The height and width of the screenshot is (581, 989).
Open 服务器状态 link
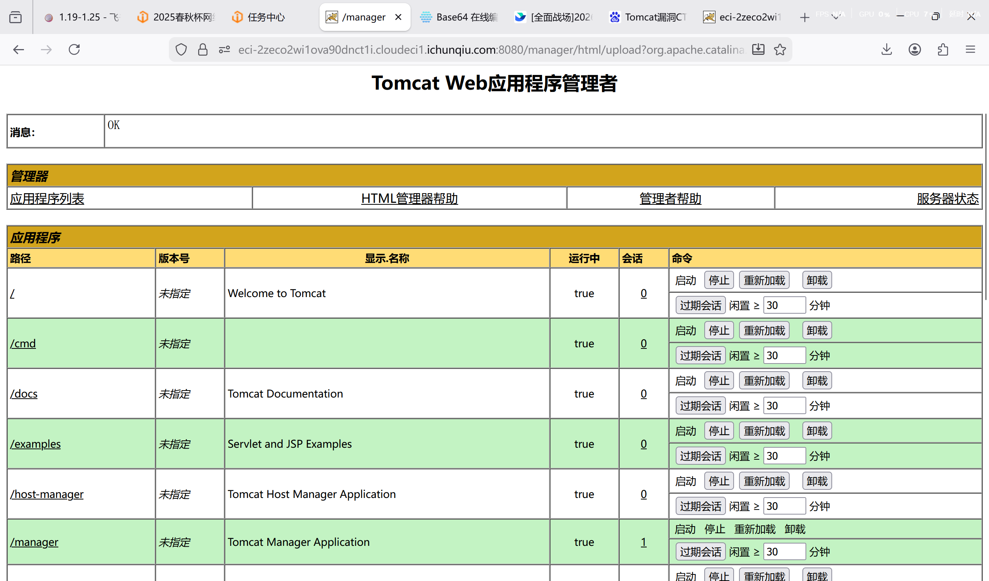click(x=947, y=199)
